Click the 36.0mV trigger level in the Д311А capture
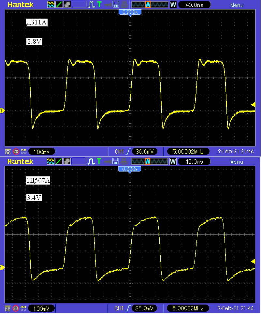This screenshot has height=314, width=261. tap(145, 152)
